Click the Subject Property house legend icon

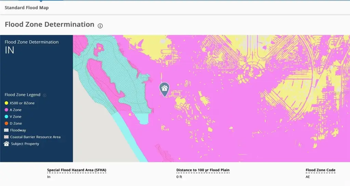[6, 144]
